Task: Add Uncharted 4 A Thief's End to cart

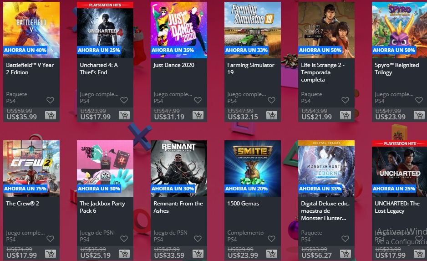Action: (x=124, y=115)
